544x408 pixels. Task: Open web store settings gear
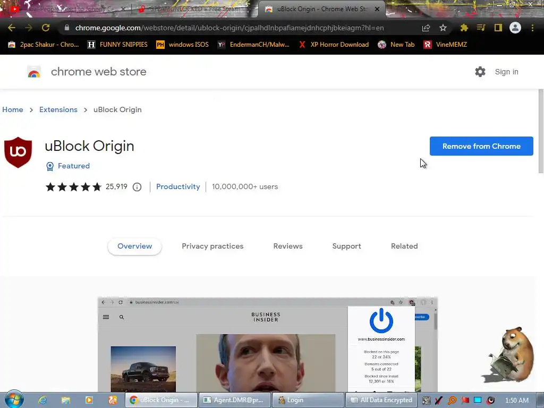pyautogui.click(x=480, y=72)
